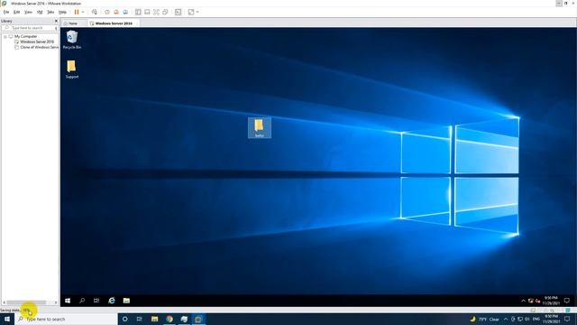Click the orange Suspend (pause) VM button

(x=77, y=12)
